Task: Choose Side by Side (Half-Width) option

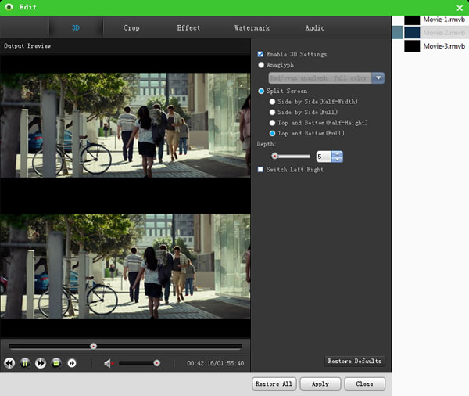Action: (272, 102)
